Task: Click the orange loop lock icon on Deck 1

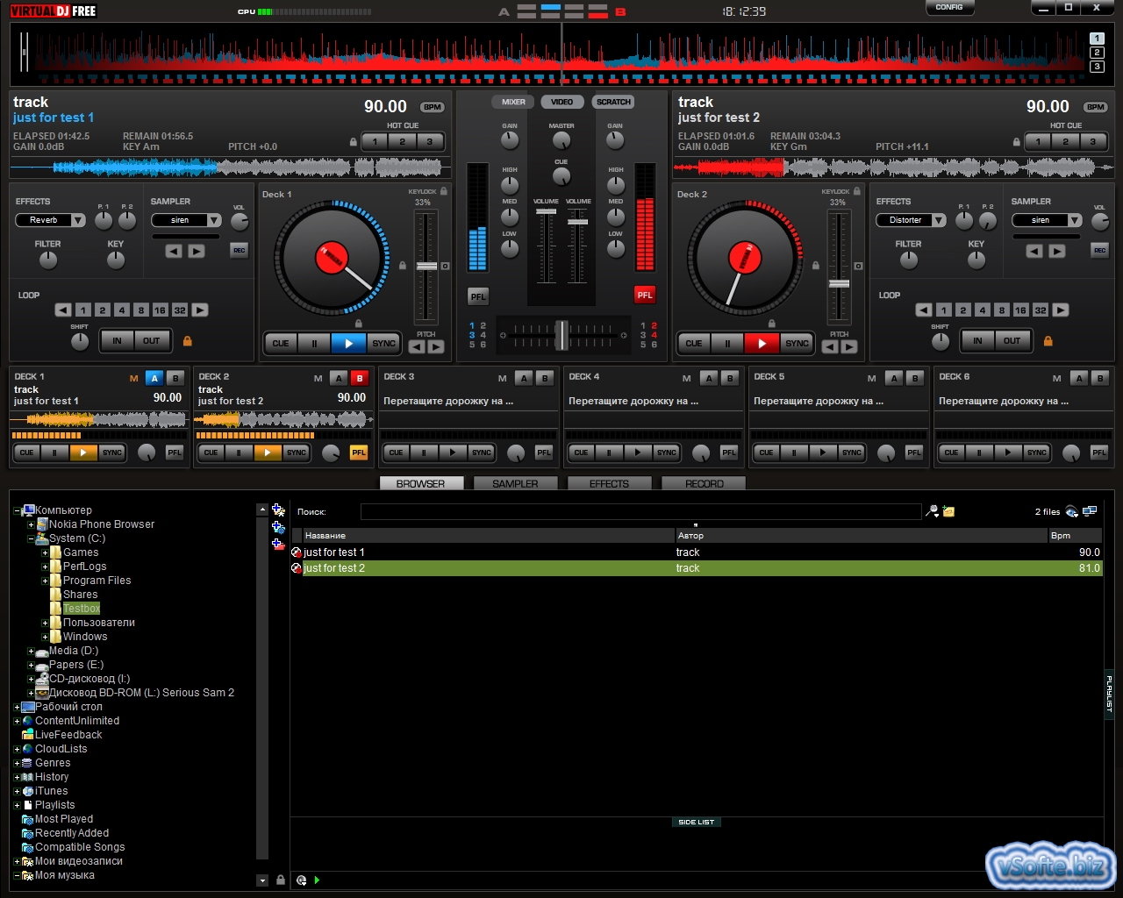Action: pyautogui.click(x=187, y=341)
